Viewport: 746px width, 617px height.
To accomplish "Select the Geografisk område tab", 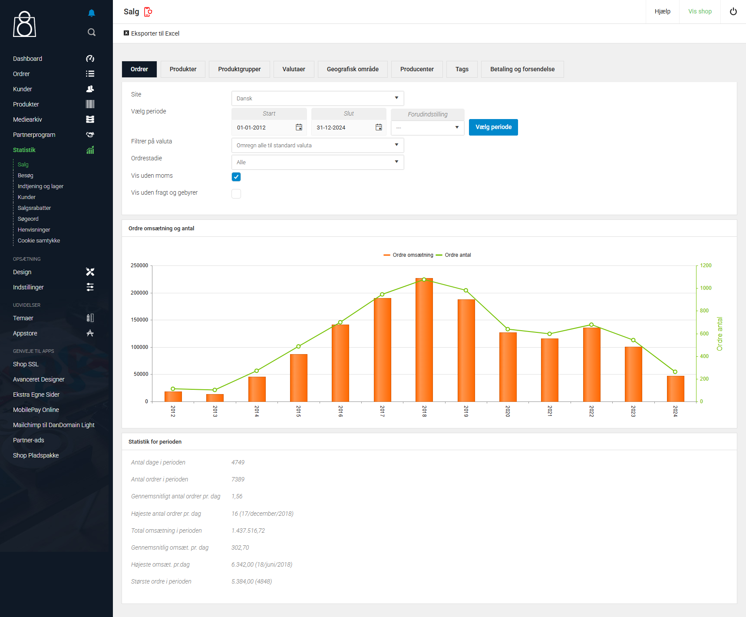I will pyautogui.click(x=352, y=69).
